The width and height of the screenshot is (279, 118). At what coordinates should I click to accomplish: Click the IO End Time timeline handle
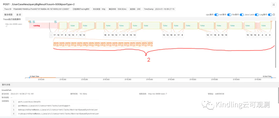tap(272, 78)
